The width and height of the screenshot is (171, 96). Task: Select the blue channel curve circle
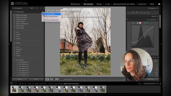tap(147, 23)
